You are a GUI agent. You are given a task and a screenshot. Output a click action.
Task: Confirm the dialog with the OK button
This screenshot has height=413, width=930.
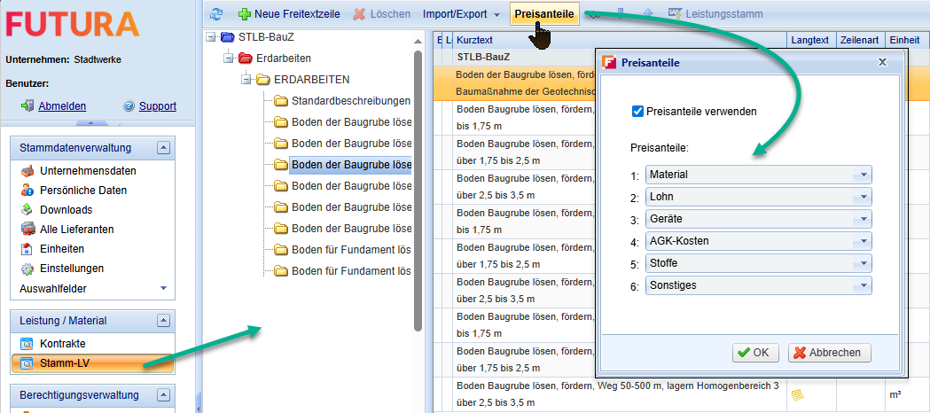(x=755, y=353)
